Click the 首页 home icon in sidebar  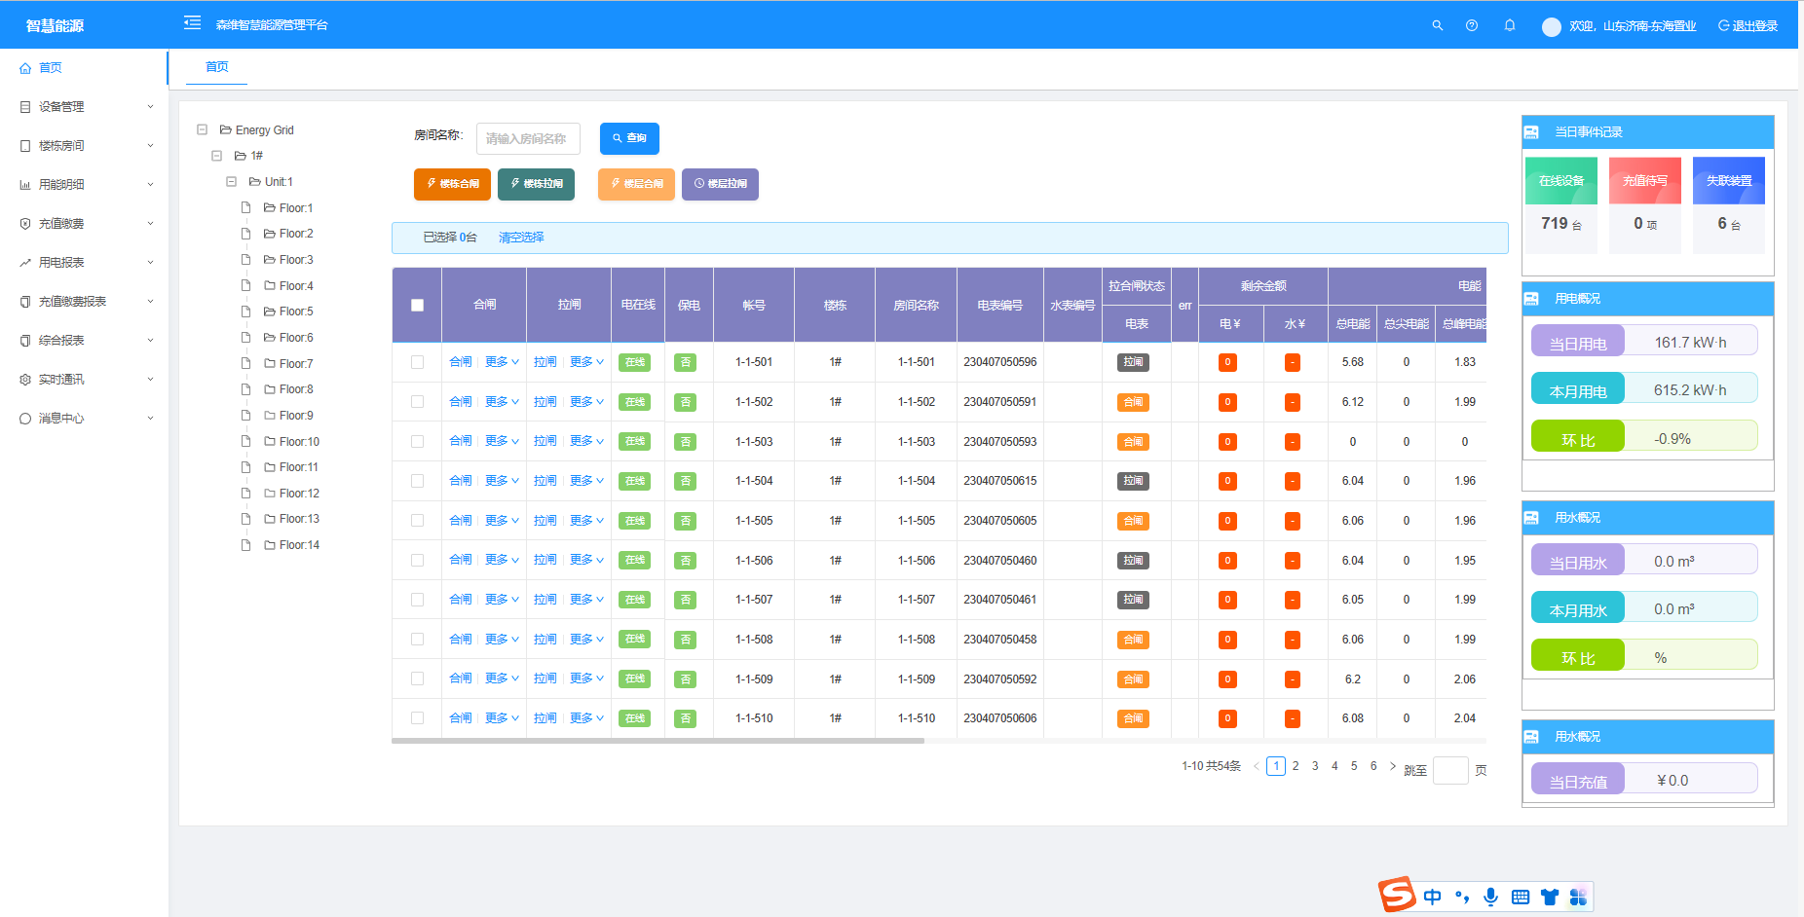coord(25,68)
